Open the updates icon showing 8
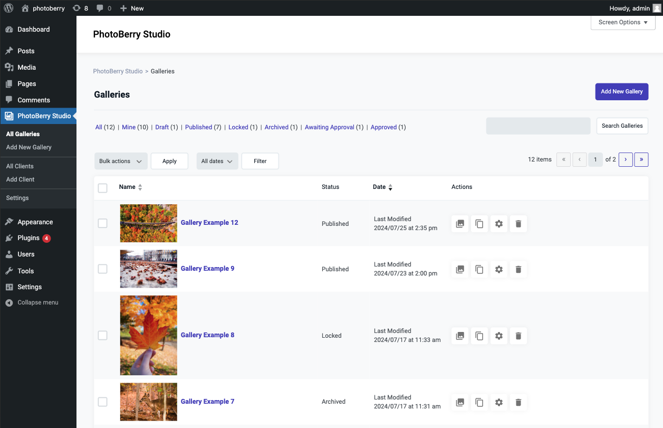Image resolution: width=663 pixels, height=428 pixels. (80, 8)
